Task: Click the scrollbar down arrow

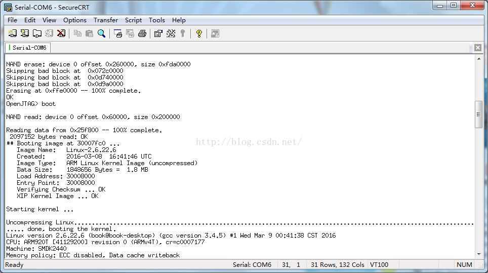Action: click(479, 254)
